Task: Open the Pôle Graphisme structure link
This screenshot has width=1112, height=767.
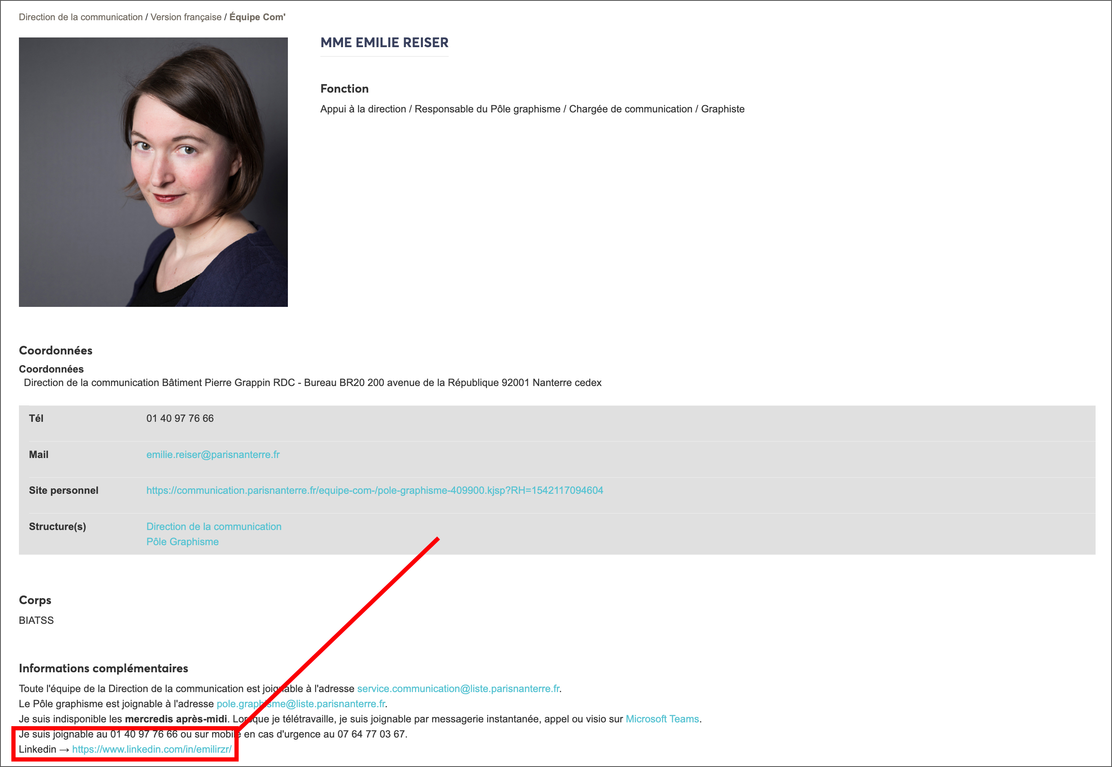Action: pyautogui.click(x=183, y=542)
